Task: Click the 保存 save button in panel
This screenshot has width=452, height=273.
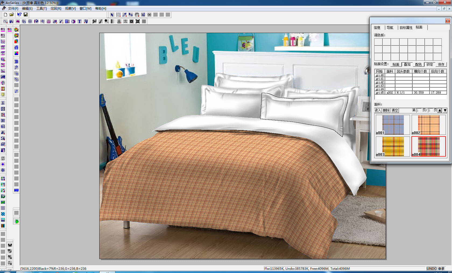Action: [441, 64]
